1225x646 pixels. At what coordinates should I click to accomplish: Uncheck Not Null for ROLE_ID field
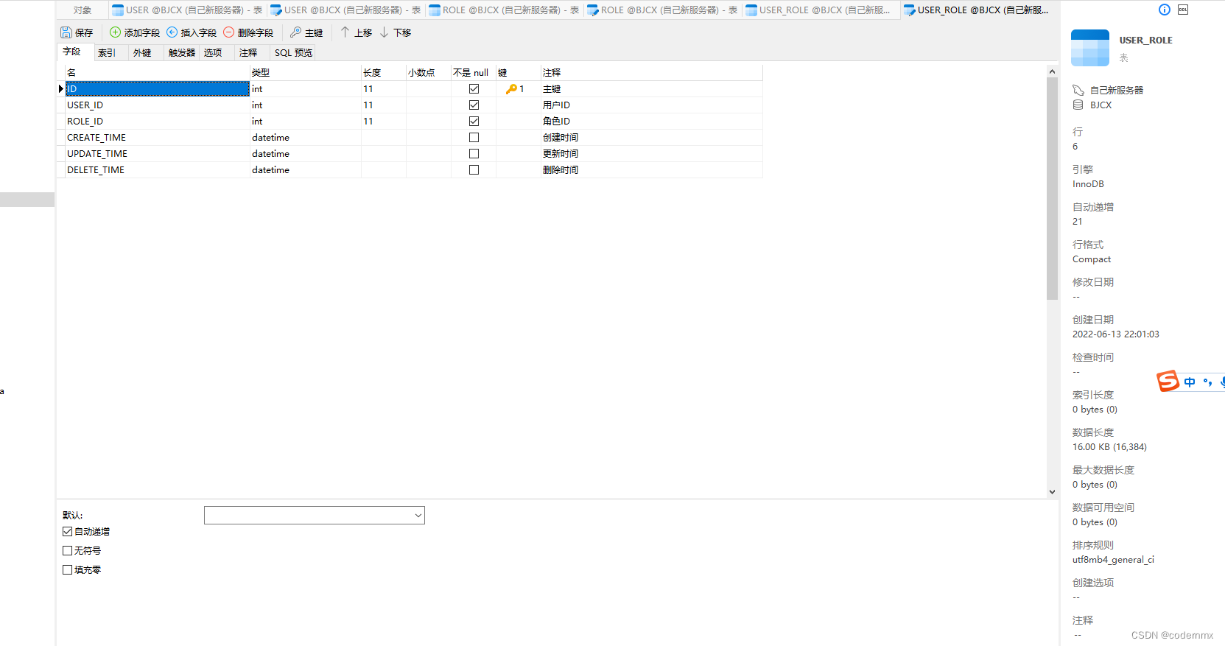point(474,121)
